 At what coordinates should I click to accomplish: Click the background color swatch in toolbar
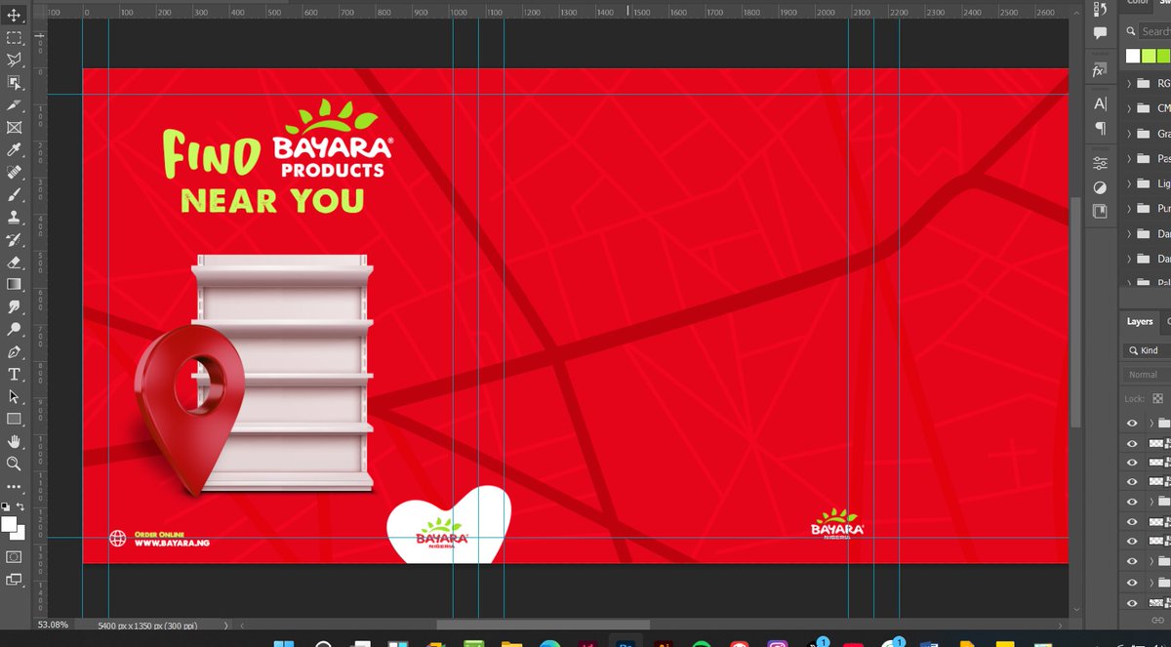[20, 534]
